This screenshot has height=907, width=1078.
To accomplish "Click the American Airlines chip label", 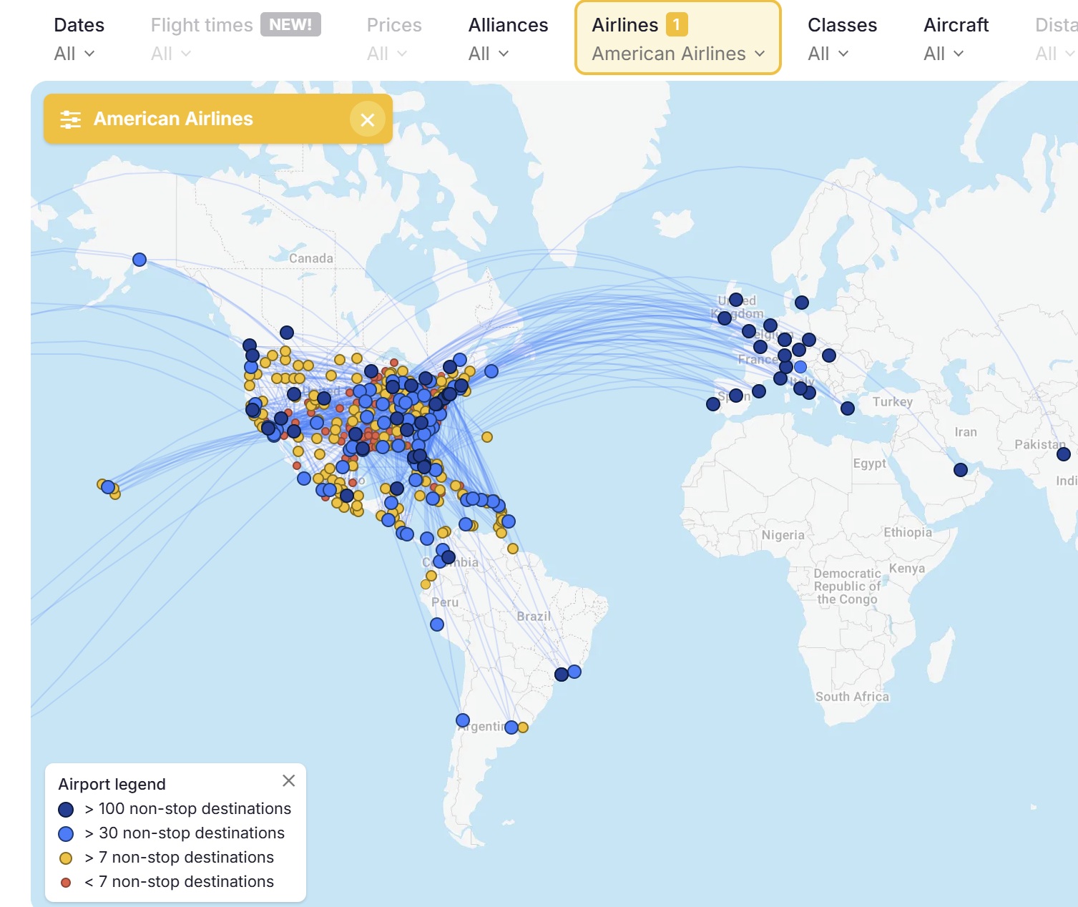I will (173, 119).
